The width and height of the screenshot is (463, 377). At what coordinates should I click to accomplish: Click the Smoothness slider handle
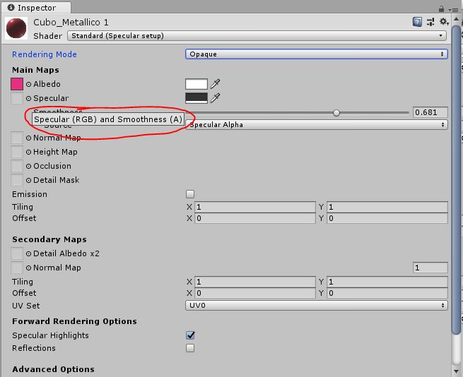(x=336, y=113)
